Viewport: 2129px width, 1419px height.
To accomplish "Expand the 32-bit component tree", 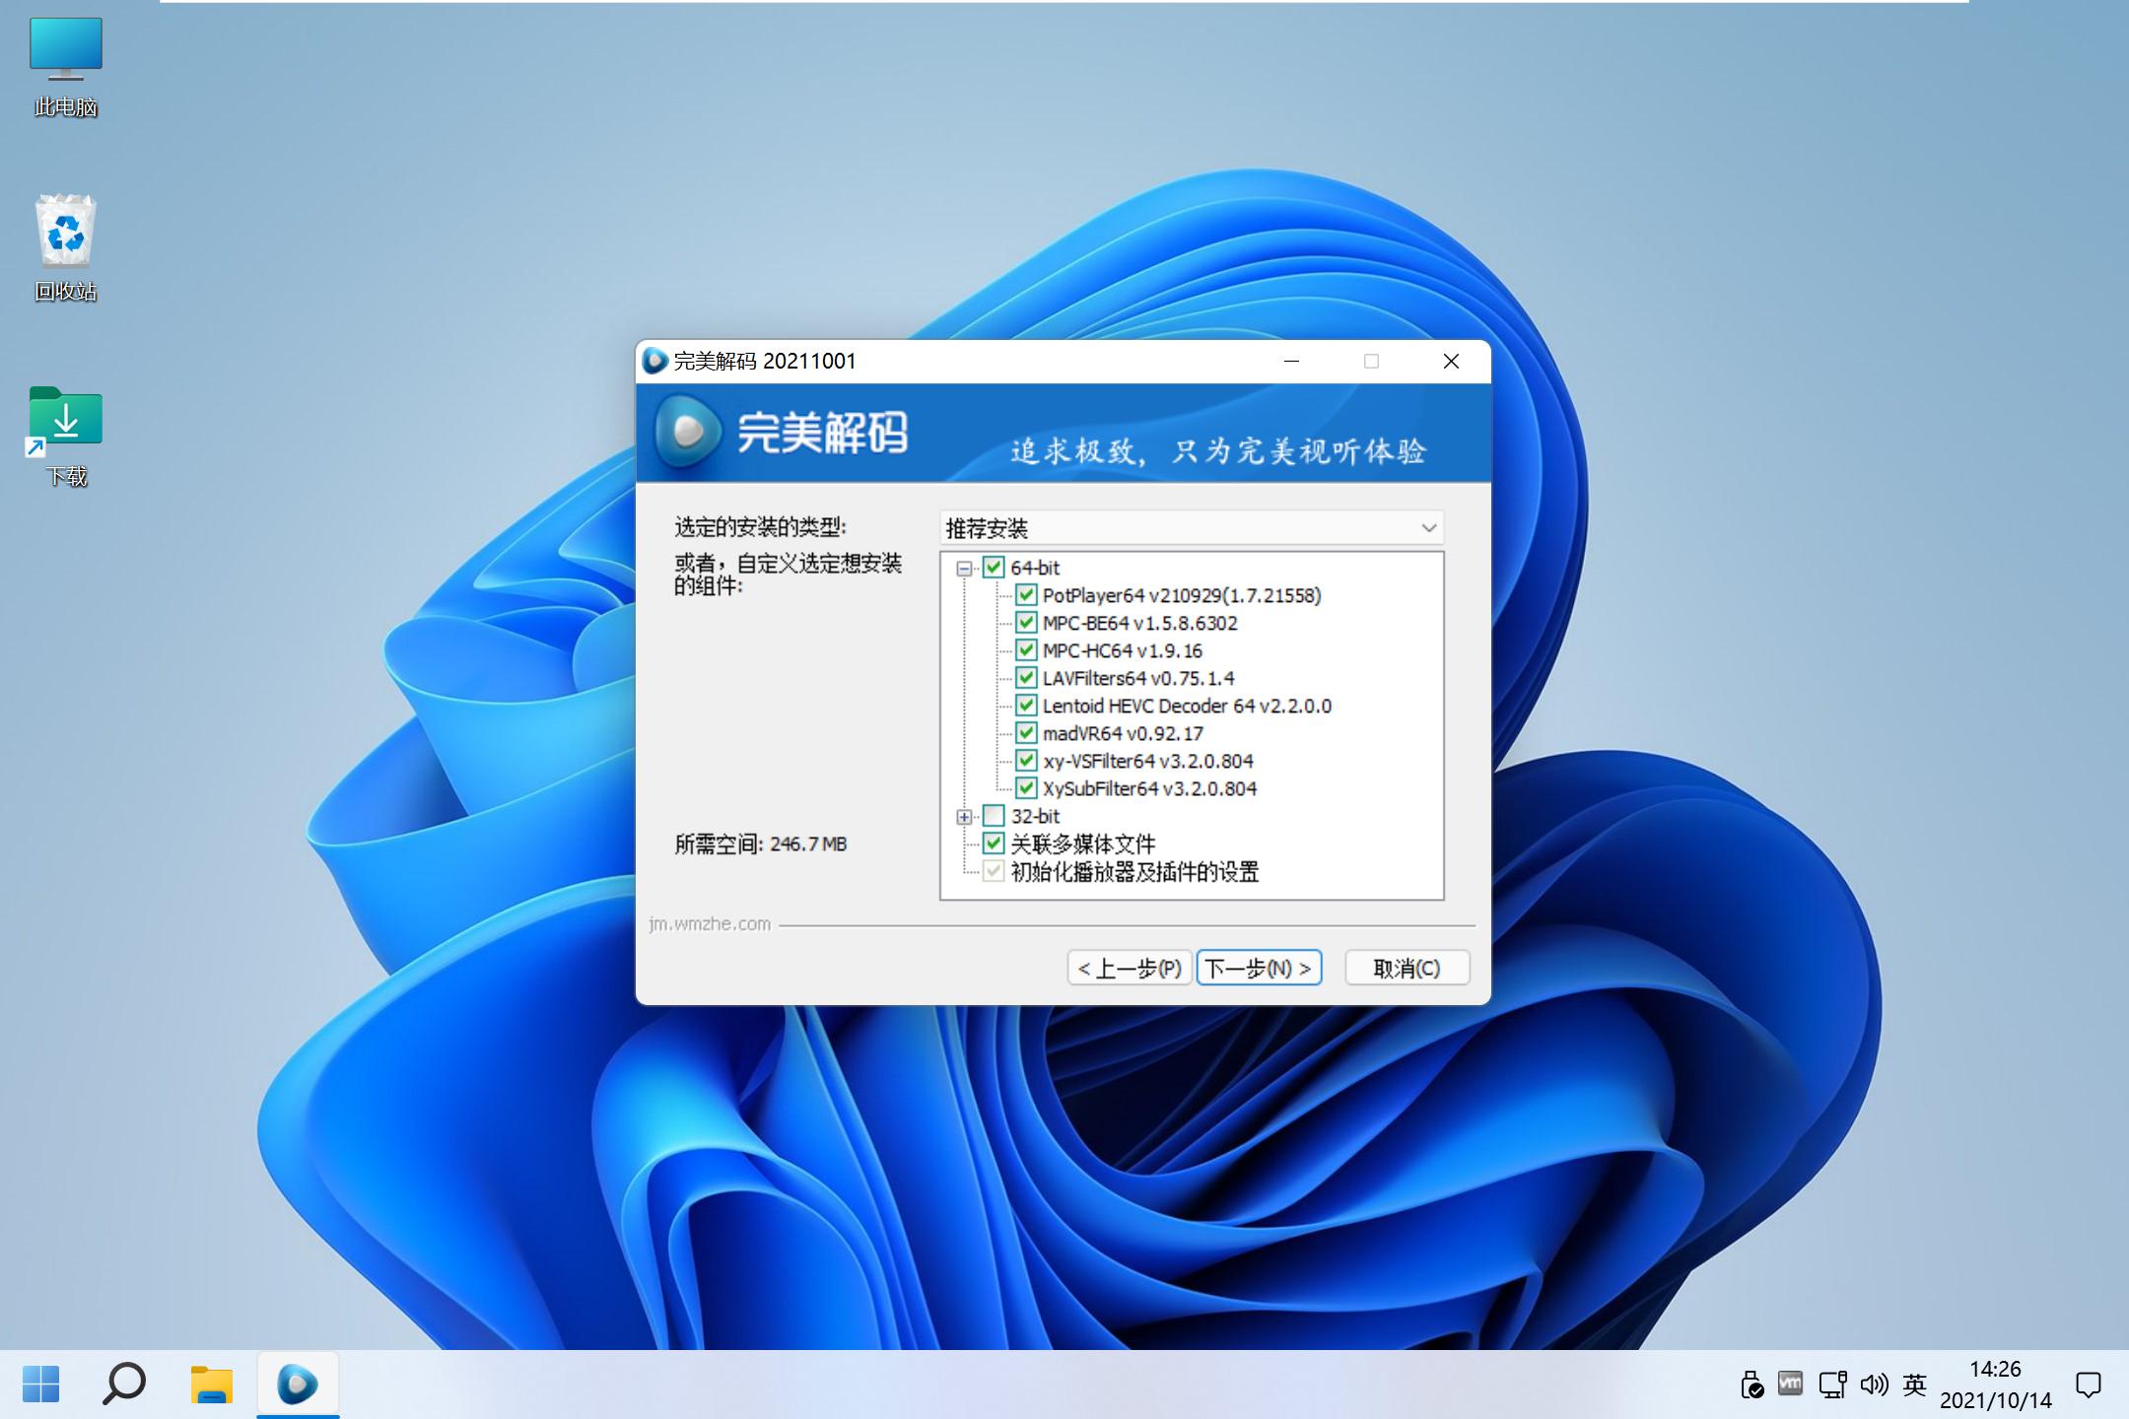I will [963, 817].
